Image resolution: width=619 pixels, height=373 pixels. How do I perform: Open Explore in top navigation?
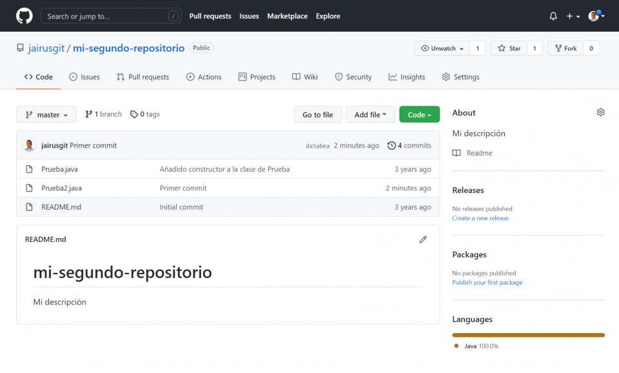pos(328,16)
